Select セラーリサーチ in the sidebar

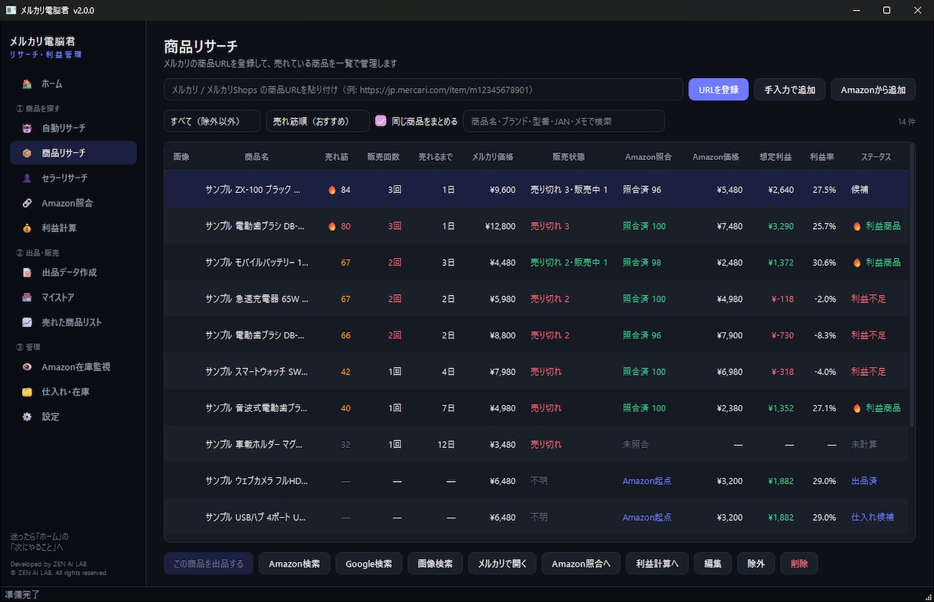click(x=73, y=178)
